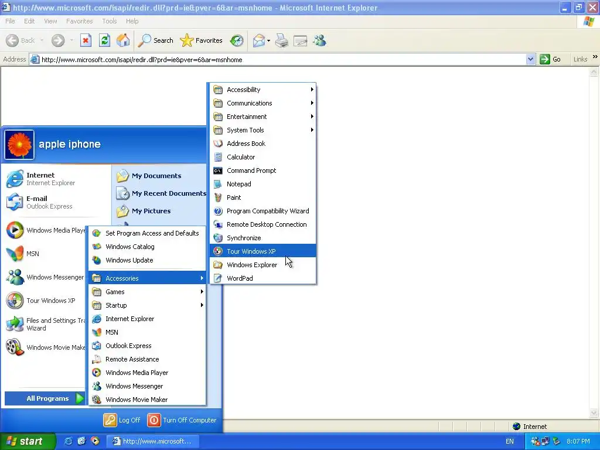Viewport: 600px width, 450px height.
Task: Click the Stop toolbar icon in Internet Explorer
Action: click(86, 40)
